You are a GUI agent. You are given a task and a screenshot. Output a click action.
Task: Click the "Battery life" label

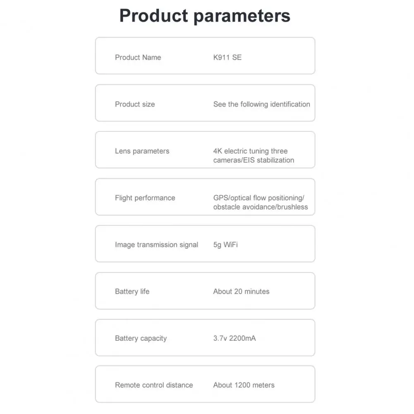tap(132, 291)
